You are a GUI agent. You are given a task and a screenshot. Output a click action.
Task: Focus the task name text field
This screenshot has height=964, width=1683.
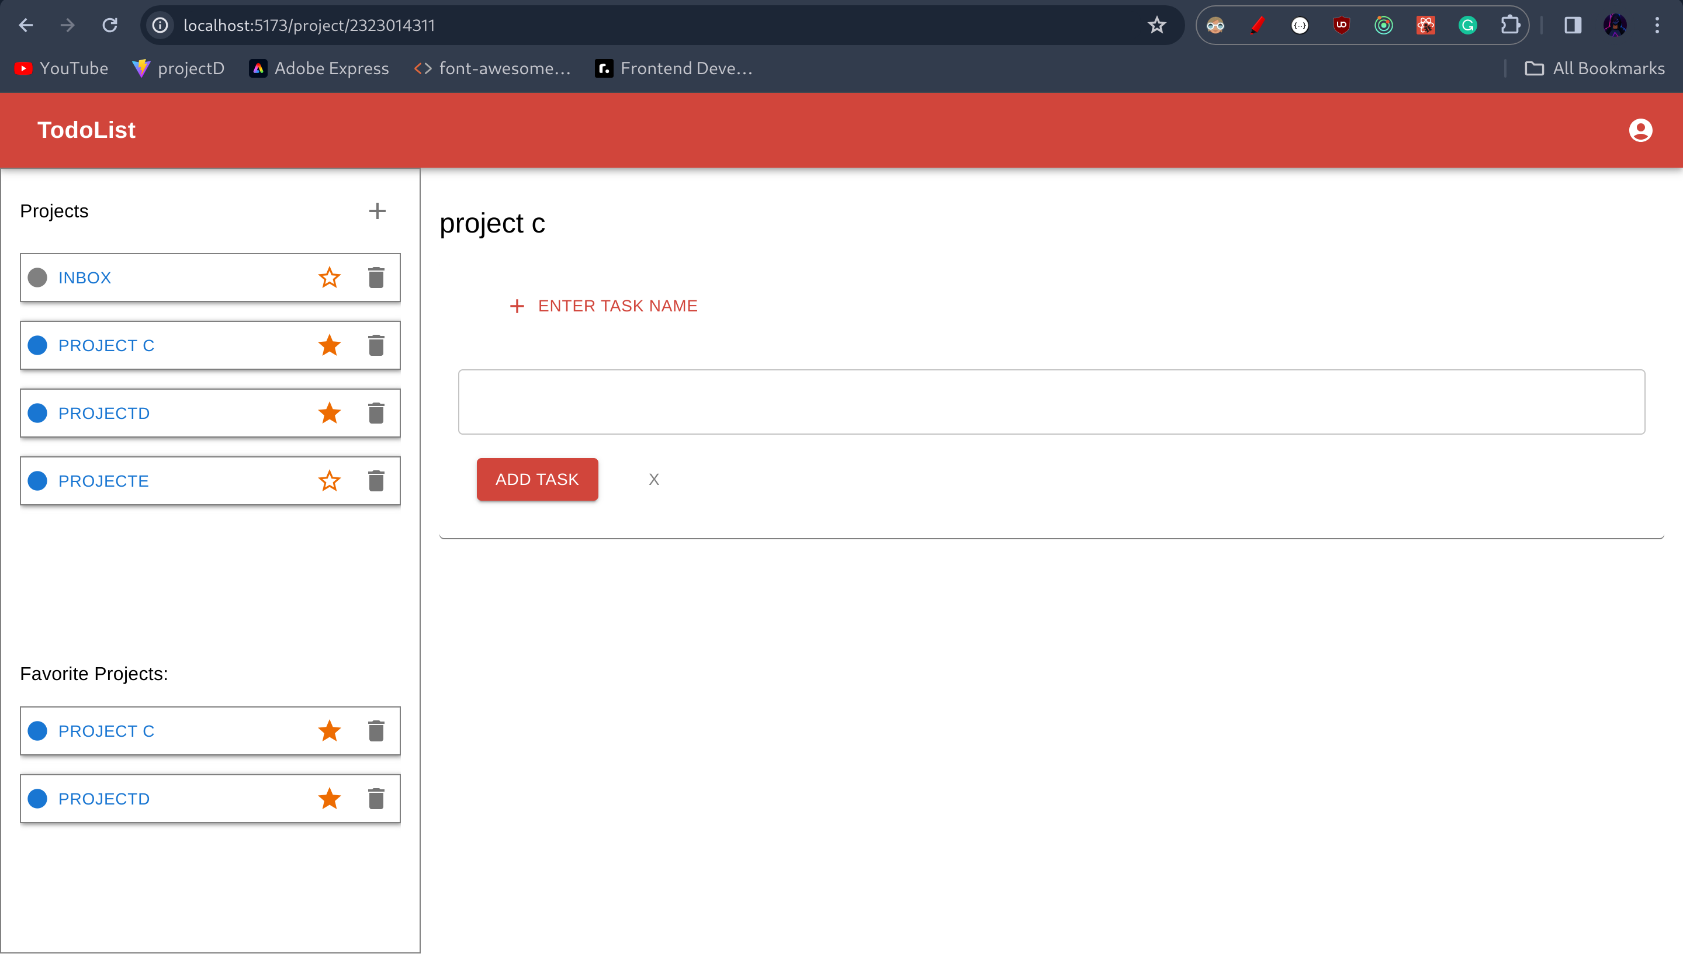coord(1051,402)
